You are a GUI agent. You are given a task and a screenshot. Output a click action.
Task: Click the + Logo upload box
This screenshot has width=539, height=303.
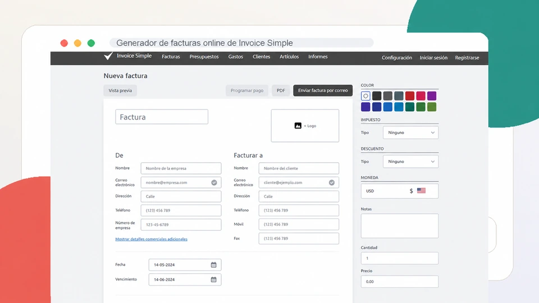coord(305,126)
